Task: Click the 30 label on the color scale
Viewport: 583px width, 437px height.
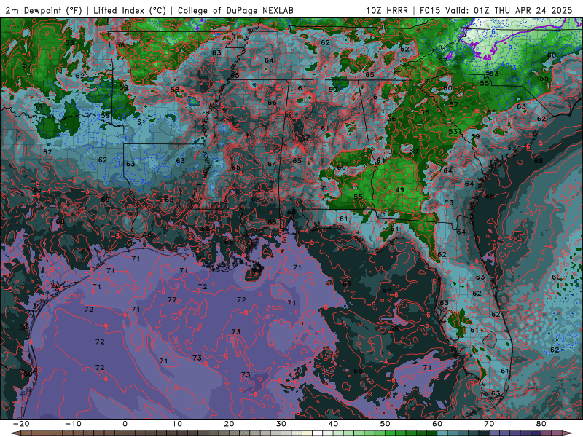Action: tap(281, 424)
